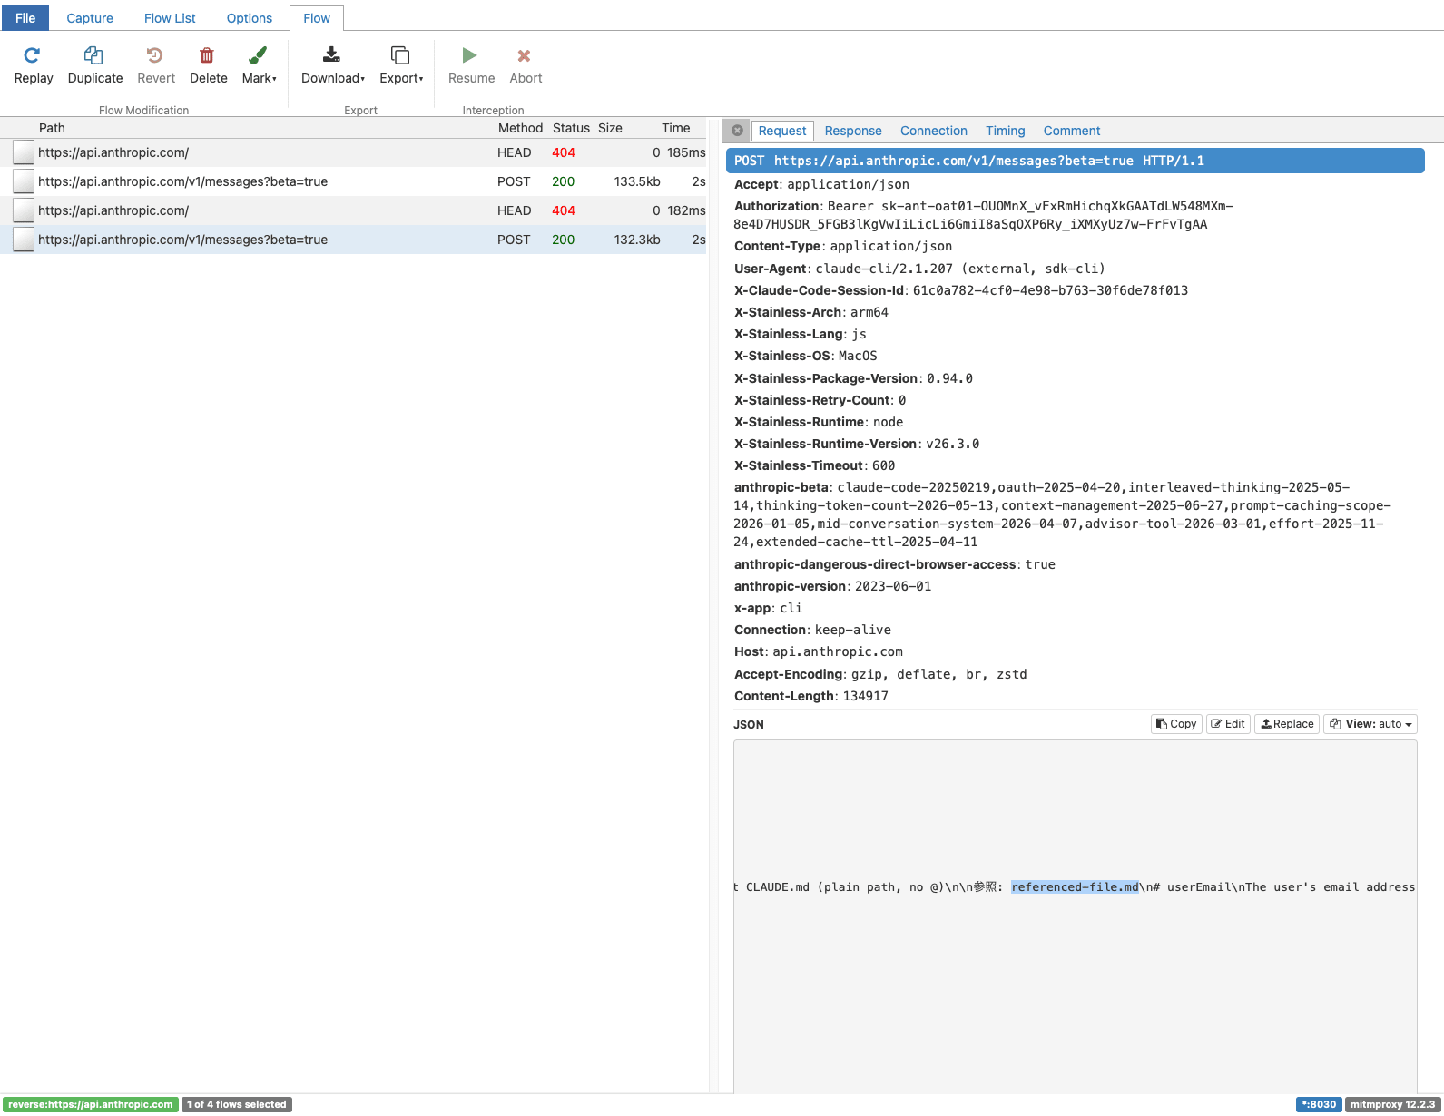This screenshot has width=1444, height=1116.
Task: View the Timing tab
Action: point(1006,131)
